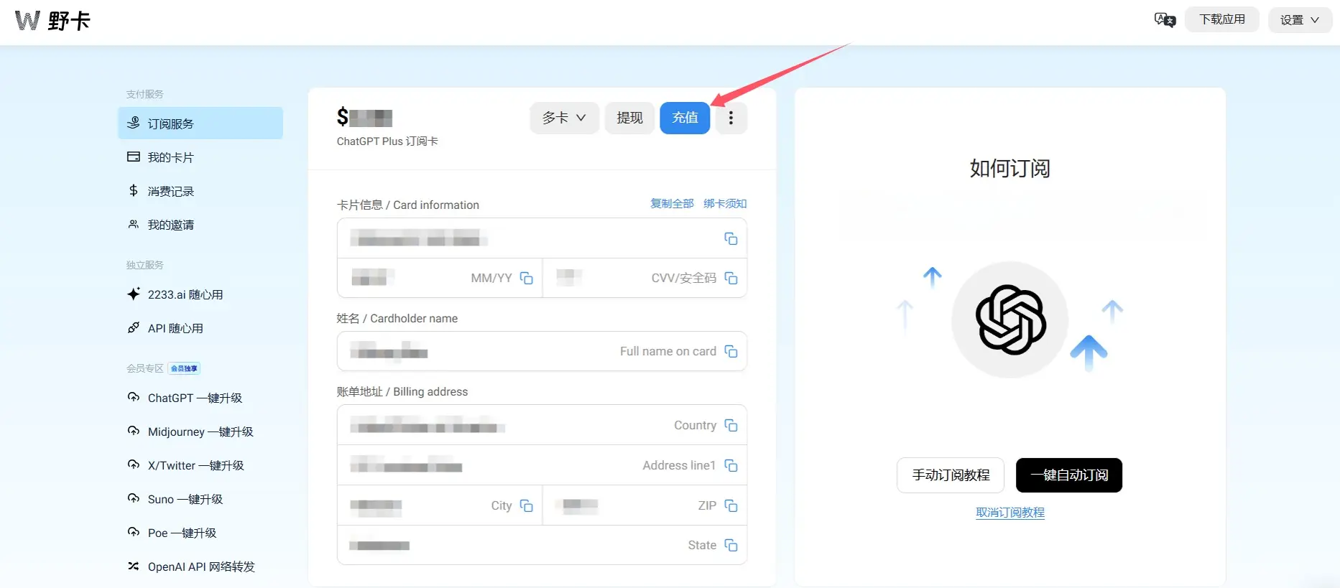The height and width of the screenshot is (588, 1340).
Task: Click the 如何订阅 heading
Action: point(1009,168)
